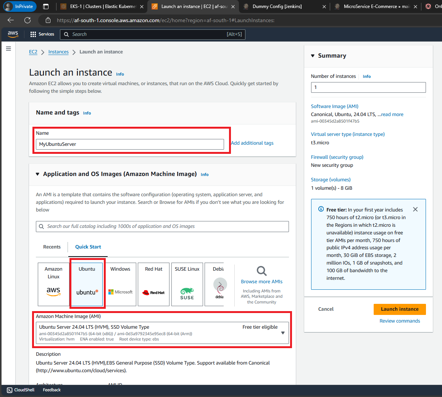The image size is (442, 397).
Task: Open the side navigation hamburger menu
Action: (8, 48)
